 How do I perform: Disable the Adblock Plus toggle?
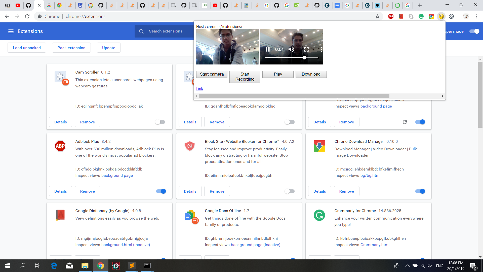(161, 191)
